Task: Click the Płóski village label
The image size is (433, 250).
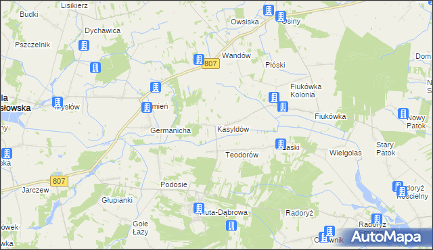Action: (x=275, y=65)
